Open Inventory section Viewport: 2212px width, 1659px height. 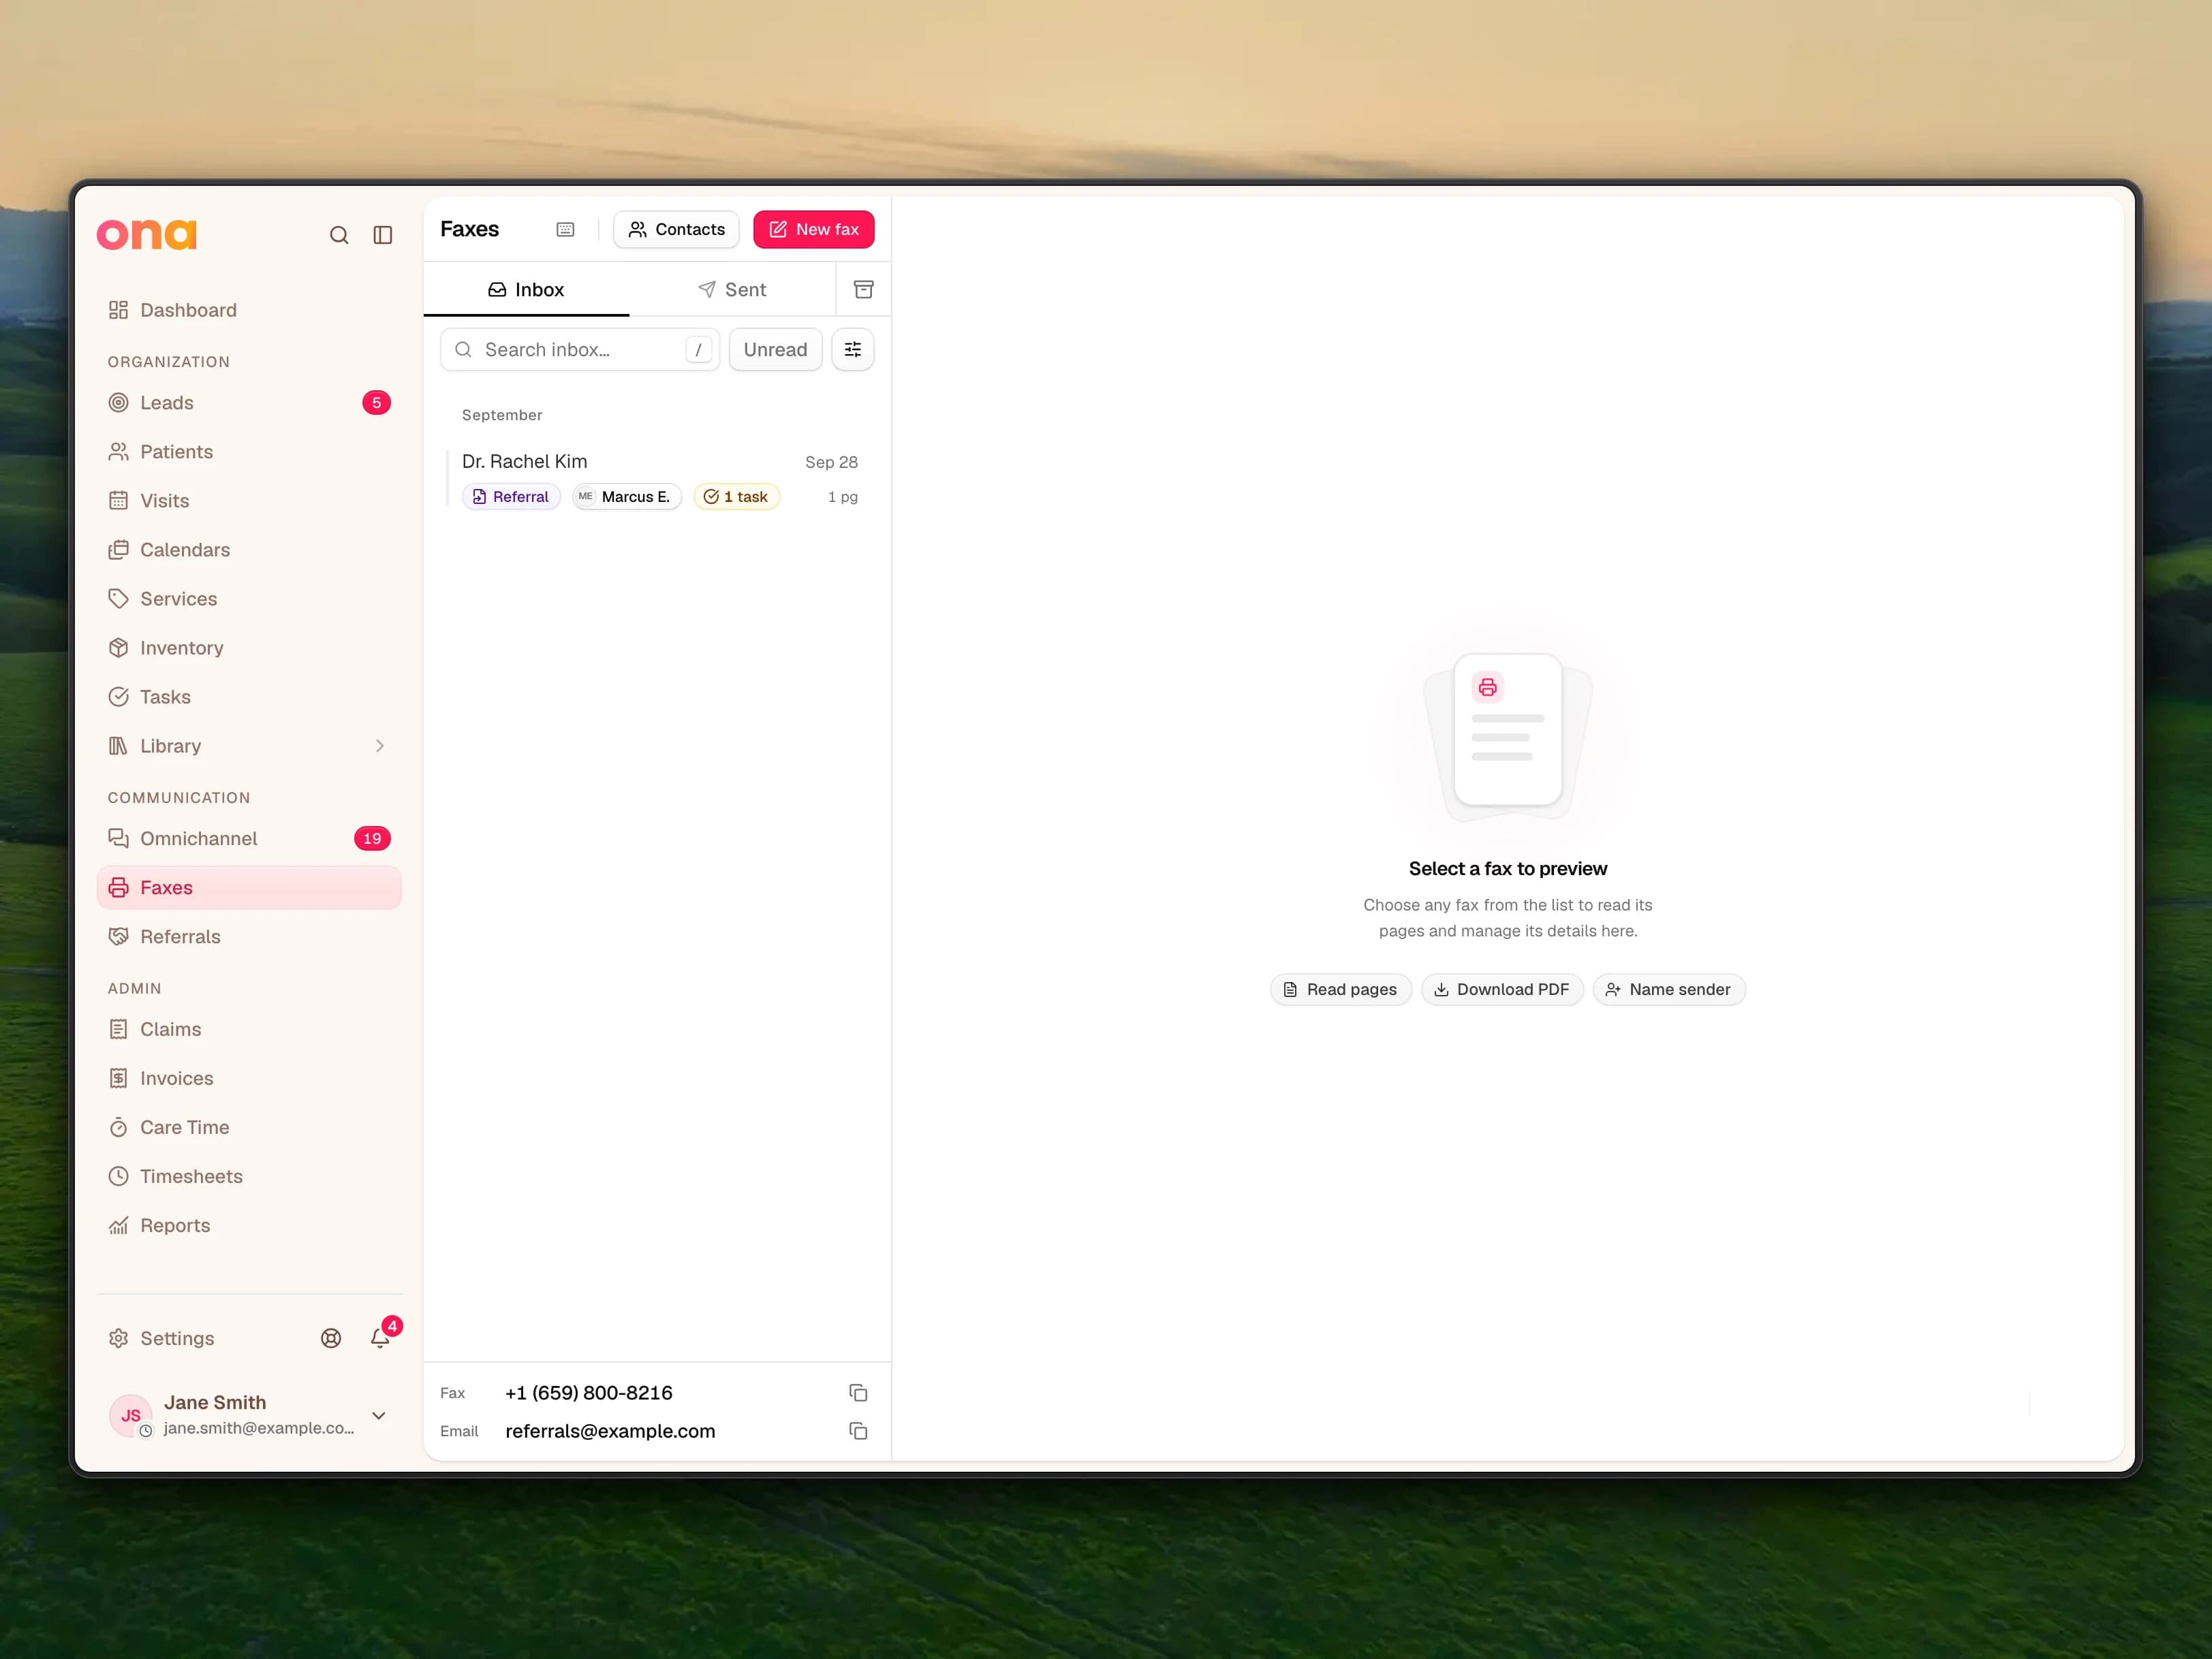249,648
